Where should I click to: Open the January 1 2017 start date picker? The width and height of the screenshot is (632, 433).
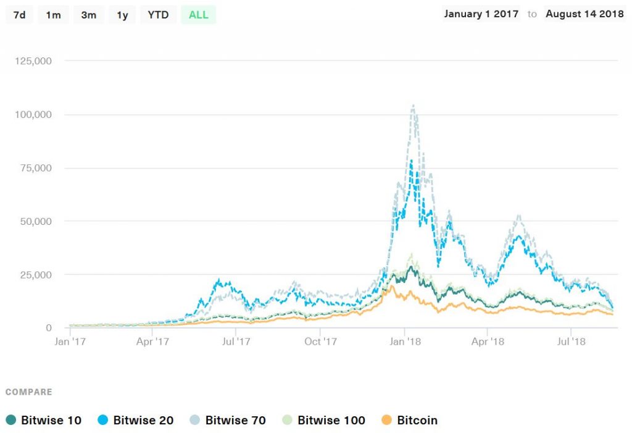click(481, 14)
